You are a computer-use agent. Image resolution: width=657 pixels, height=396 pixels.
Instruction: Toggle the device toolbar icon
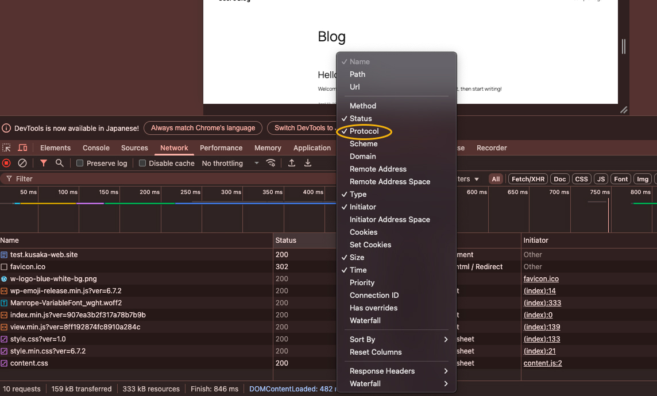[22, 147]
